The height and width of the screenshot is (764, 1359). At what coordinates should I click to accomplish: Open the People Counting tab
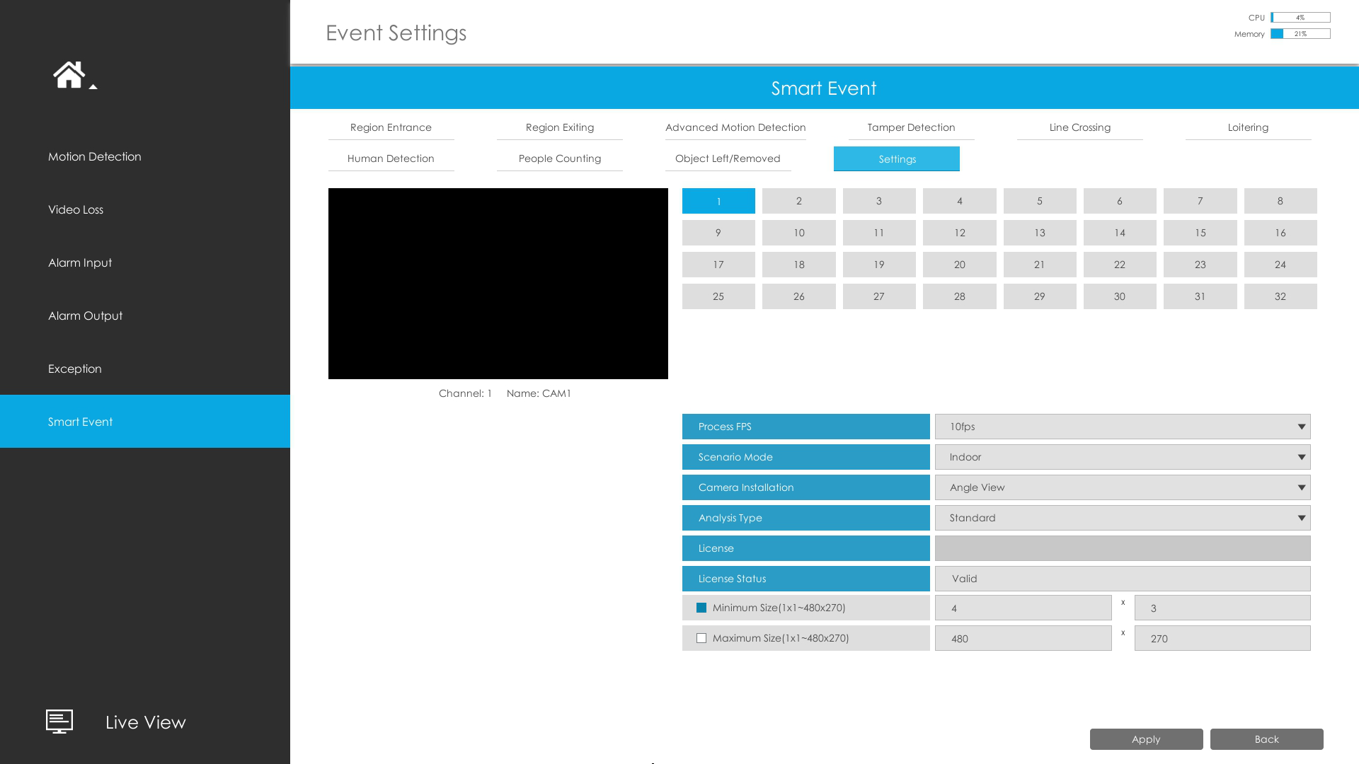point(559,158)
